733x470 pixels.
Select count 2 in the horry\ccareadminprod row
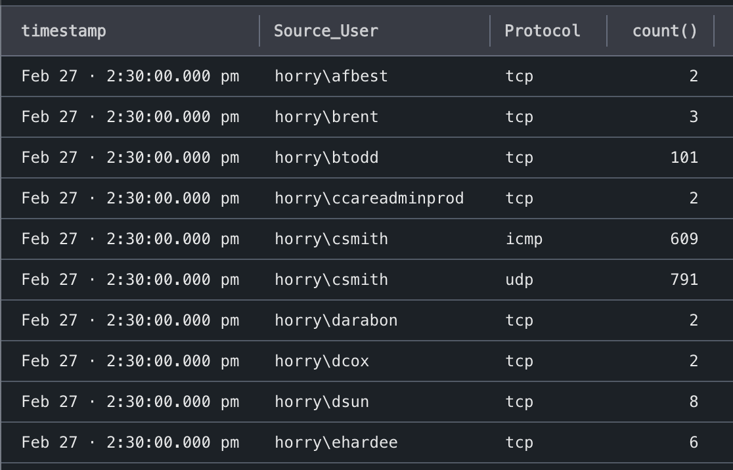point(694,198)
